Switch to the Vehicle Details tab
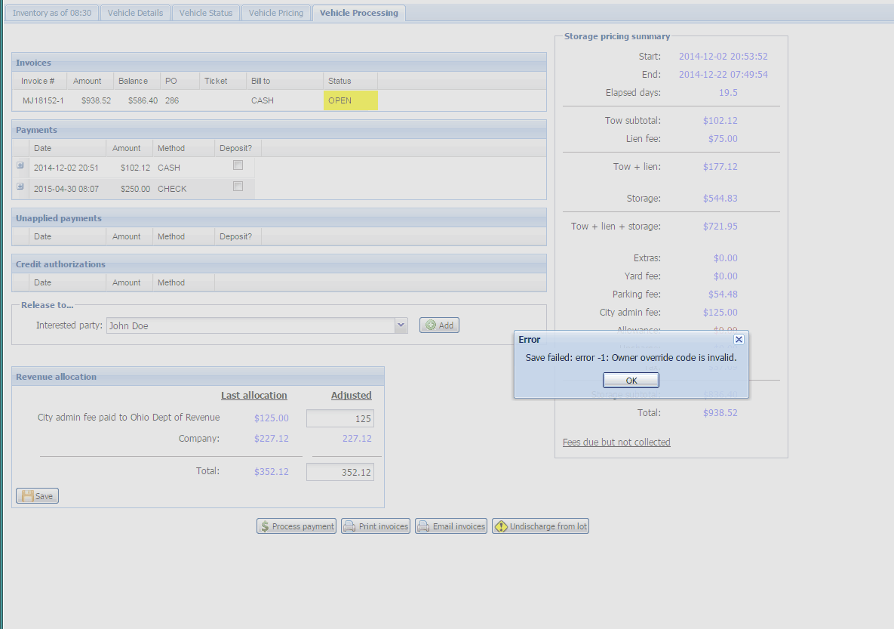Viewport: 894px width, 629px height. (135, 13)
